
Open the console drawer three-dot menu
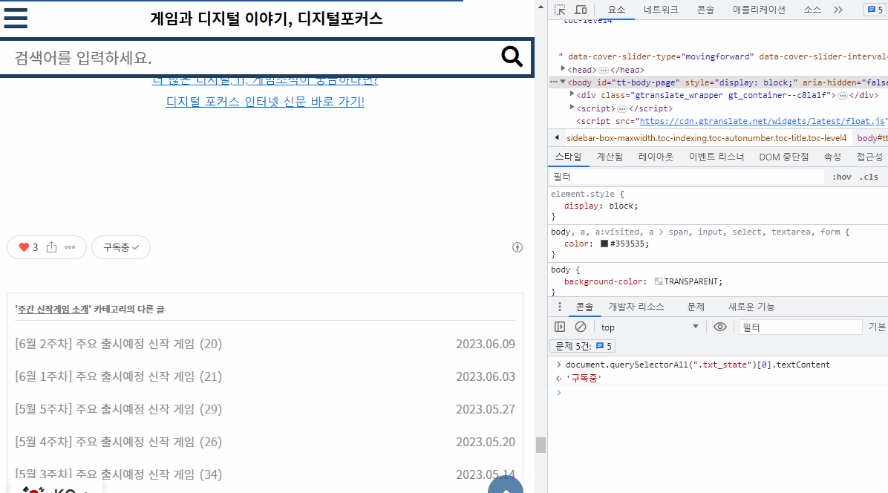tap(560, 307)
